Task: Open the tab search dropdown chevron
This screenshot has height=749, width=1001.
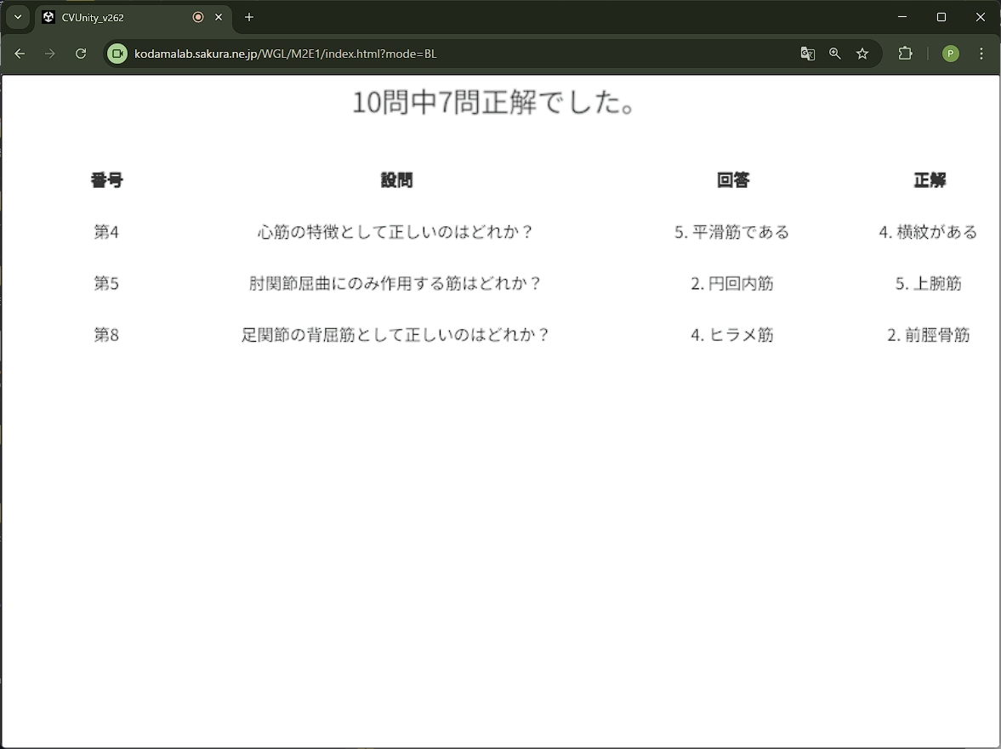Action: pyautogui.click(x=18, y=17)
